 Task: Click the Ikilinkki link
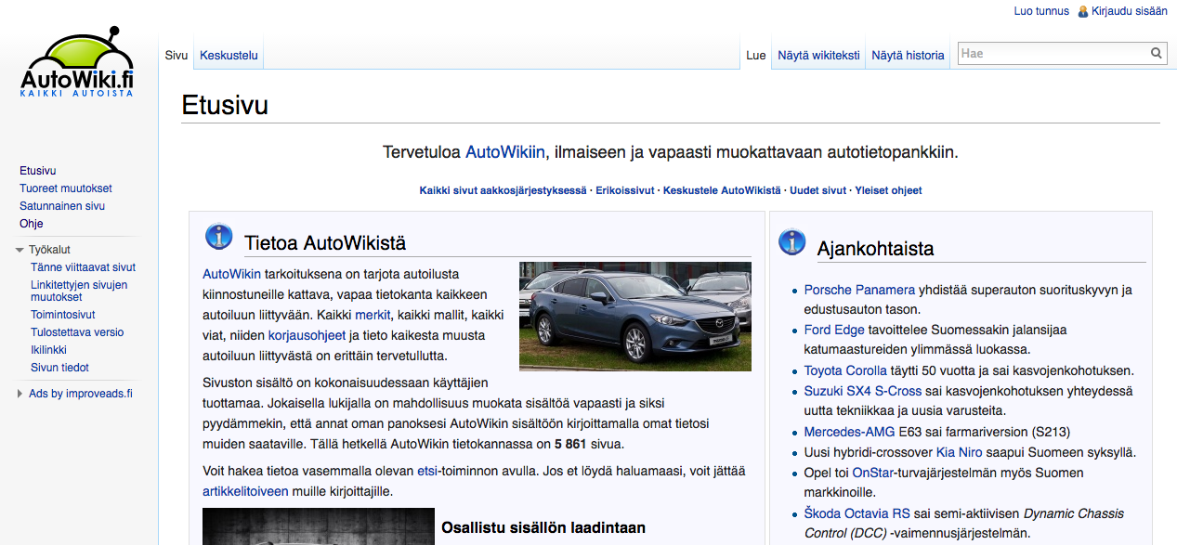(x=49, y=350)
